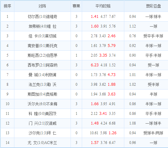Click Asian odds value 1.01
The image size is (168, 148).
[x=132, y=75]
